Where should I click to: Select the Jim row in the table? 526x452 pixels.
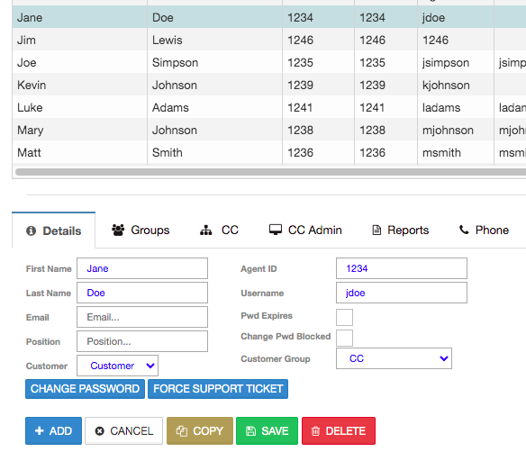(x=269, y=40)
